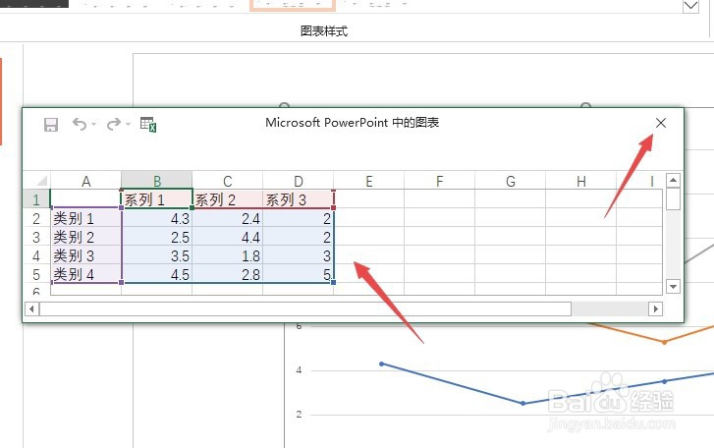Select row 5 header
This screenshot has width=714, height=448.
pyautogui.click(x=36, y=274)
